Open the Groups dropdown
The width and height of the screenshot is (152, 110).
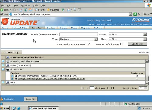coord(128,34)
